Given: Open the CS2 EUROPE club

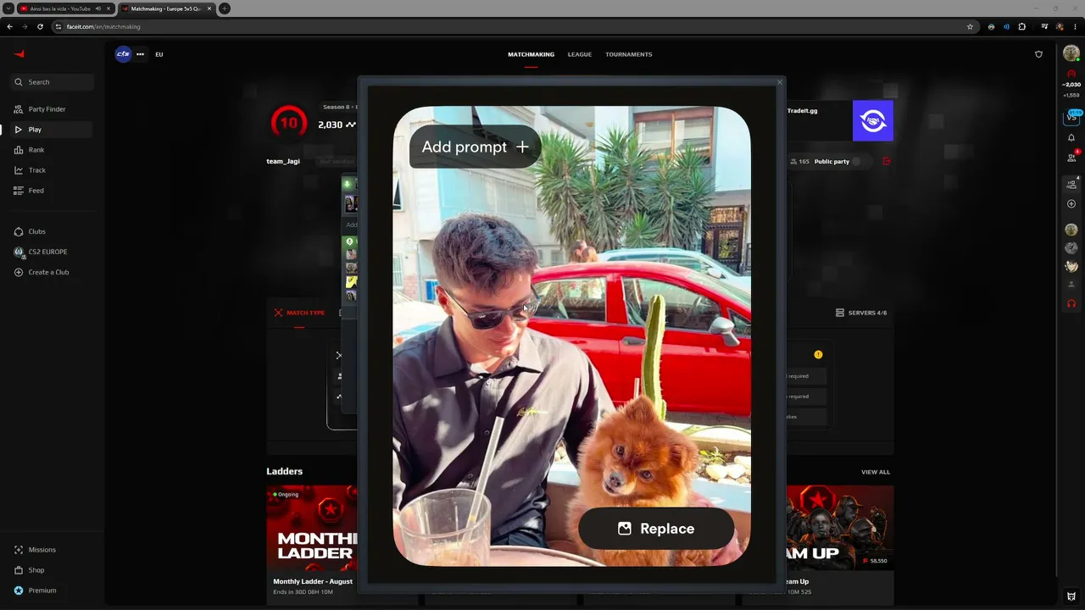Looking at the screenshot, I should click(x=47, y=252).
